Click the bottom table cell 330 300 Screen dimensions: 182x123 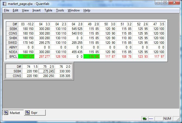(x=63, y=71)
